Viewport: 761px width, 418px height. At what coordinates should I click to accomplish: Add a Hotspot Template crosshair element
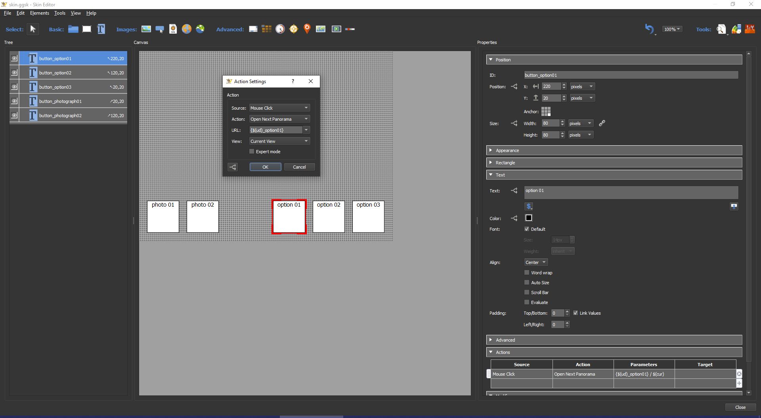294,29
